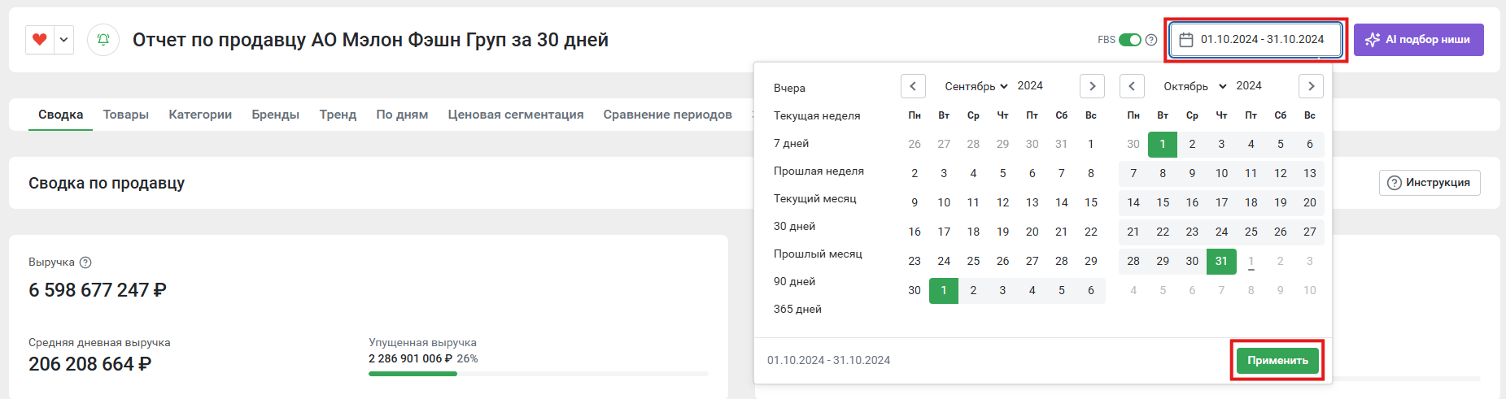Viewport: 1506px width, 399px height.
Task: Switch to the По дням tab
Action: (402, 115)
